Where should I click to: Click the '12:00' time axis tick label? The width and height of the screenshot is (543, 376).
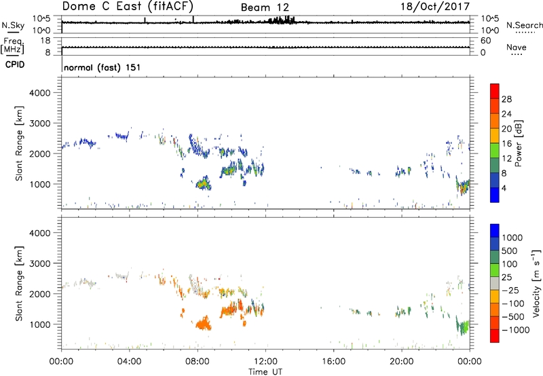265,362
